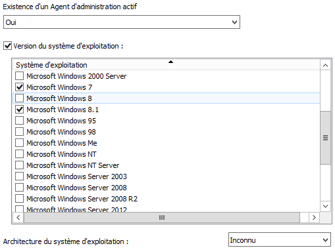
Task: Uncheck the Microsoft Windows 7 checkbox
Action: pos(19,87)
